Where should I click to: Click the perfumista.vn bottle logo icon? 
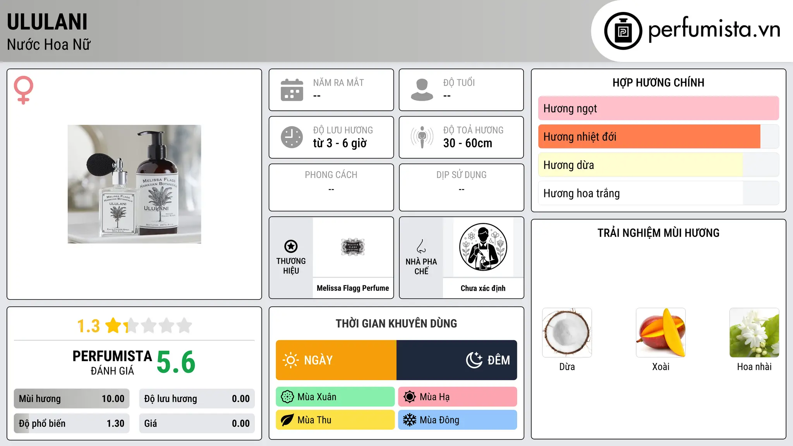(x=623, y=31)
